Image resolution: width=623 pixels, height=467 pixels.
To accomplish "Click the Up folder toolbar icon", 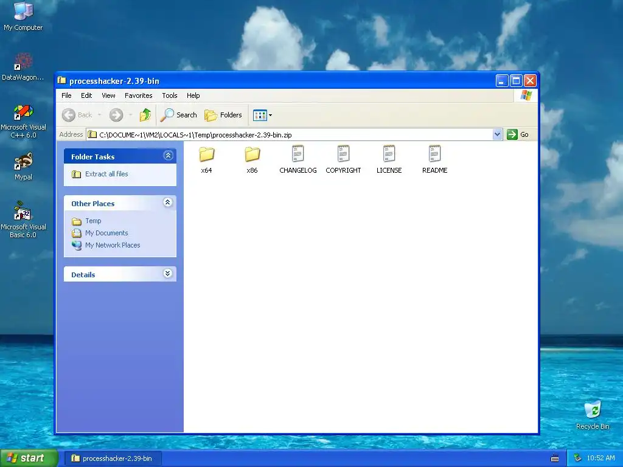I will (145, 115).
